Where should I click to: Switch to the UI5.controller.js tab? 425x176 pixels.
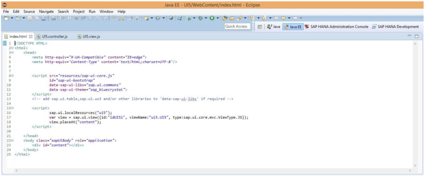point(51,37)
